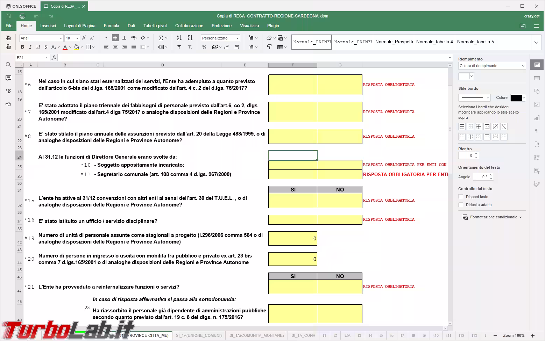This screenshot has height=341, width=545.
Task: Apply the Normale_tabella 4 cell style
Action: click(x=434, y=42)
